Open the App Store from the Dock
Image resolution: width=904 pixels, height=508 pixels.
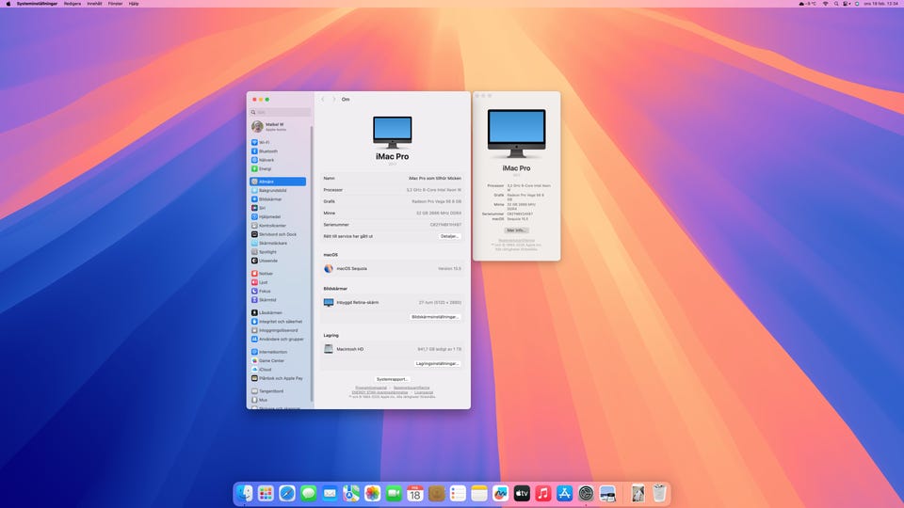point(565,493)
